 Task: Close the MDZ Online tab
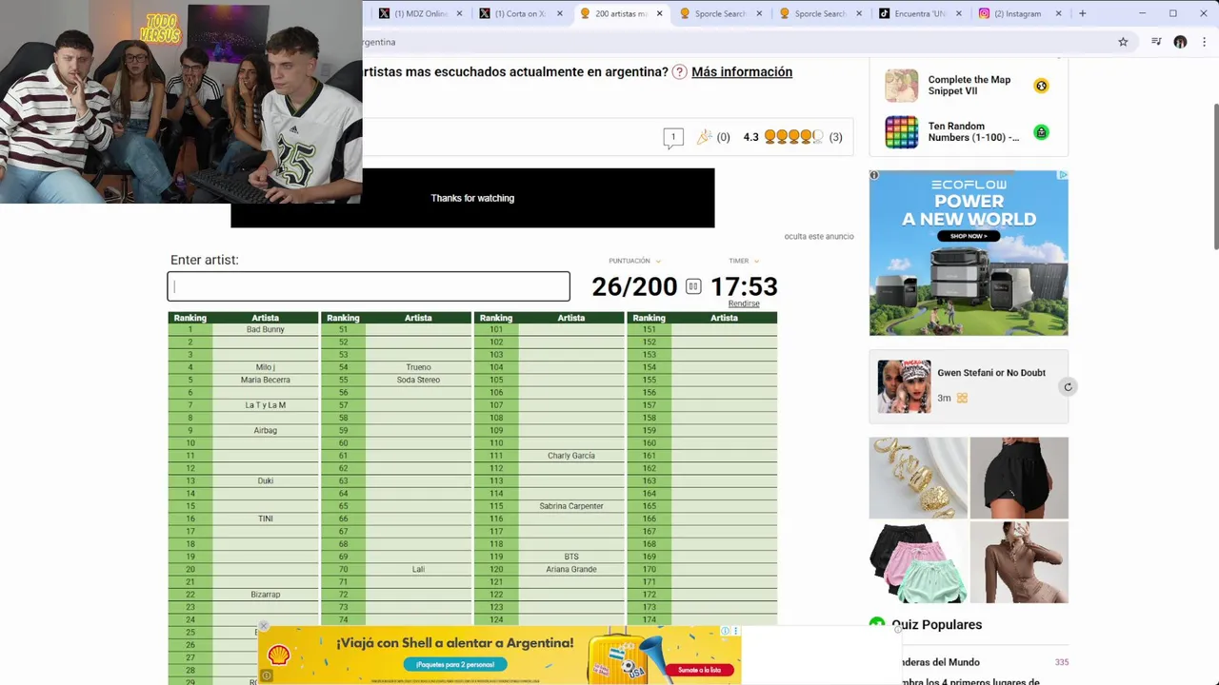pyautogui.click(x=459, y=13)
